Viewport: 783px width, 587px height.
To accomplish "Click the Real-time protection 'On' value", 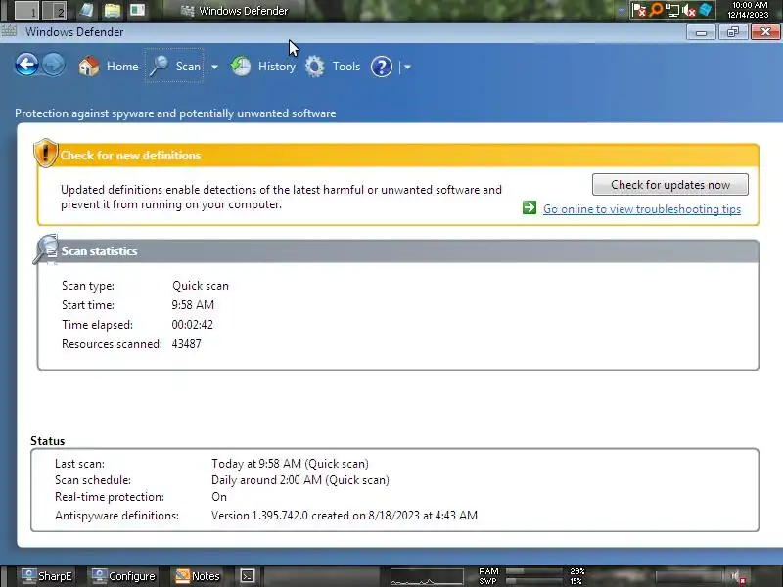I will (x=218, y=497).
